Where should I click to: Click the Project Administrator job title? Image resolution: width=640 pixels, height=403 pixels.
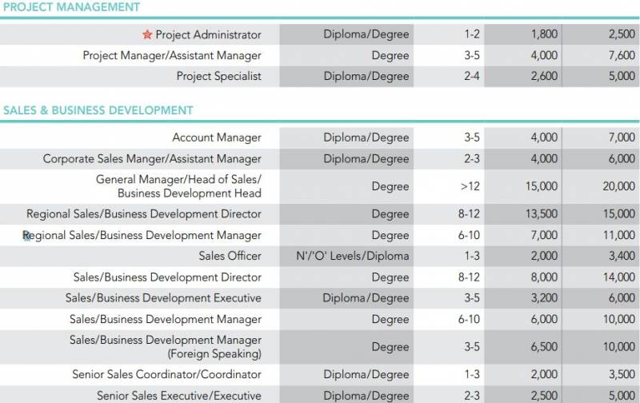tap(208, 34)
